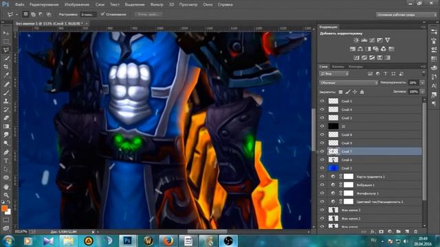Select the Crop tool
The image size is (440, 247).
pos(6,67)
